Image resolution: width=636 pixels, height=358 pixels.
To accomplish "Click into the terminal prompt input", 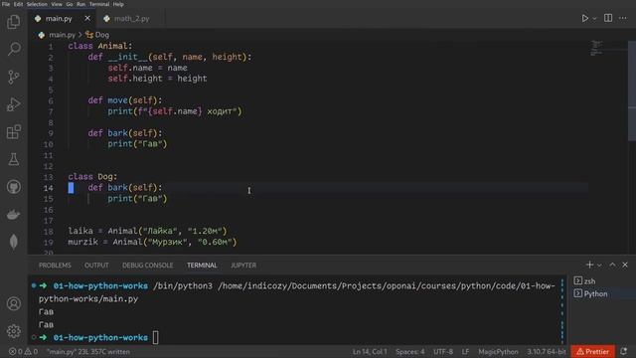I will 155,338.
